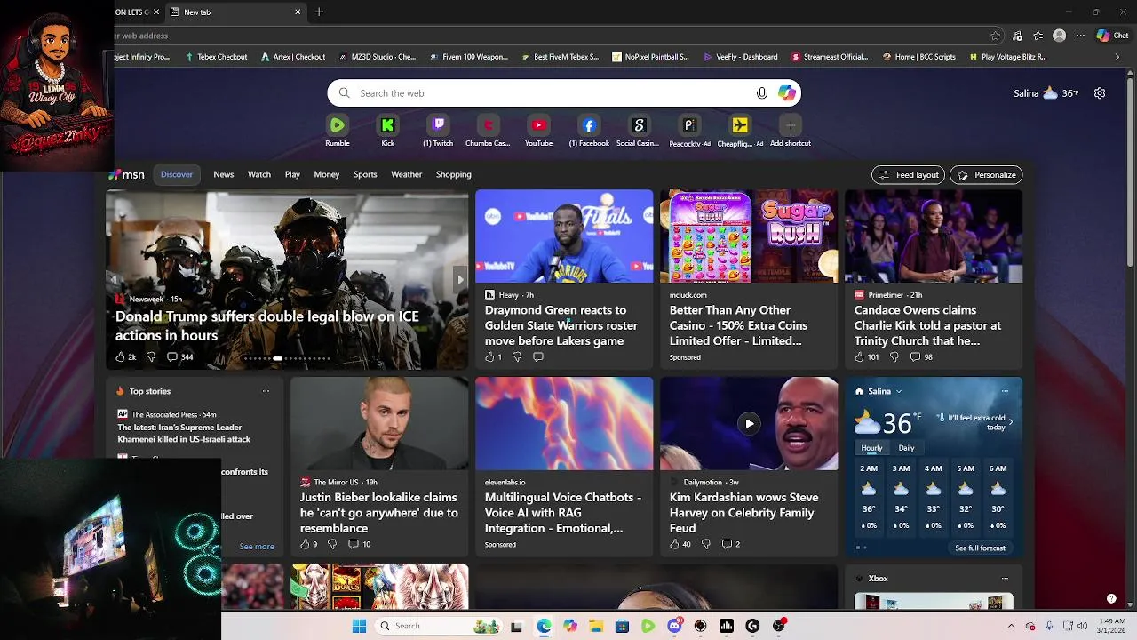Click the taskbar Search box
Image resolution: width=1137 pixels, height=640 pixels.
pos(437,626)
